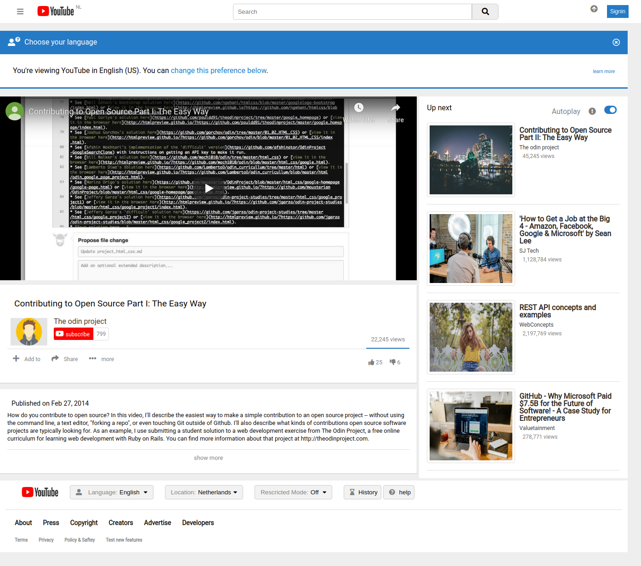Image resolution: width=641 pixels, height=566 pixels.
Task: Click the Share arrow on video player
Action: (396, 108)
